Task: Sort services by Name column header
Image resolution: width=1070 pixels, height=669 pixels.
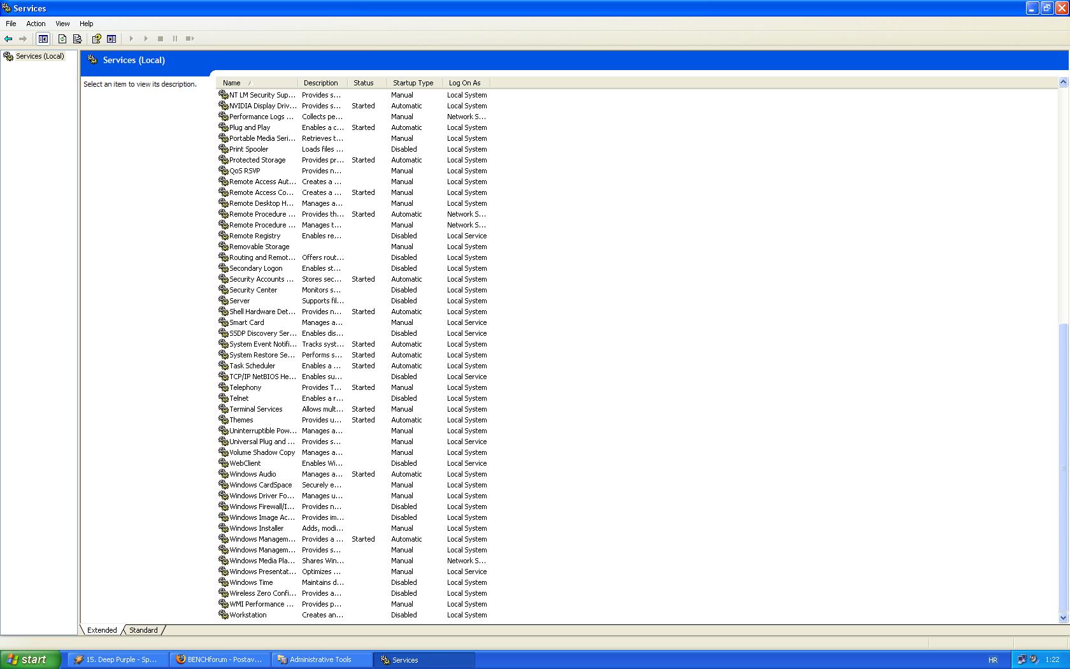Action: point(232,83)
